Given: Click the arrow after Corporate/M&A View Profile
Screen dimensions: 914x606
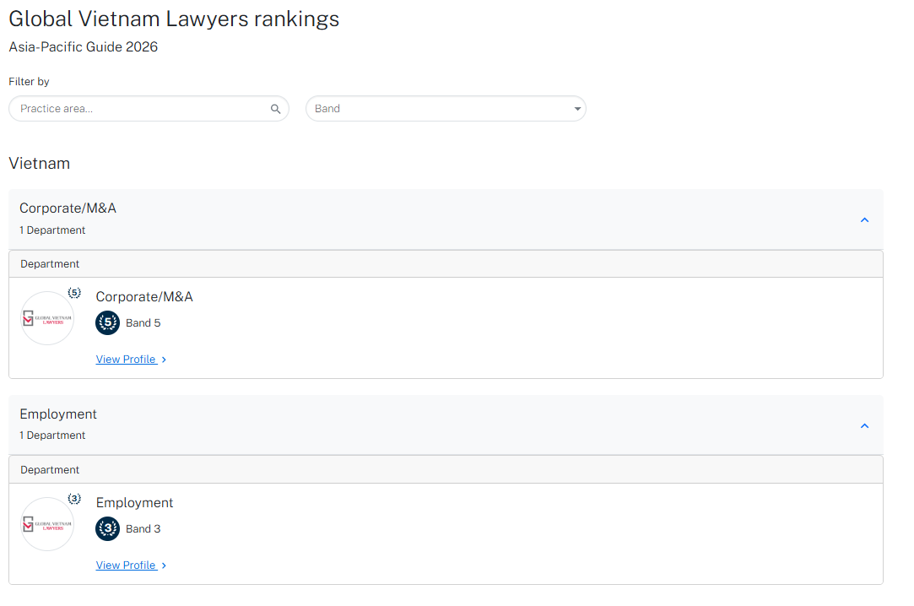Looking at the screenshot, I should click(164, 360).
